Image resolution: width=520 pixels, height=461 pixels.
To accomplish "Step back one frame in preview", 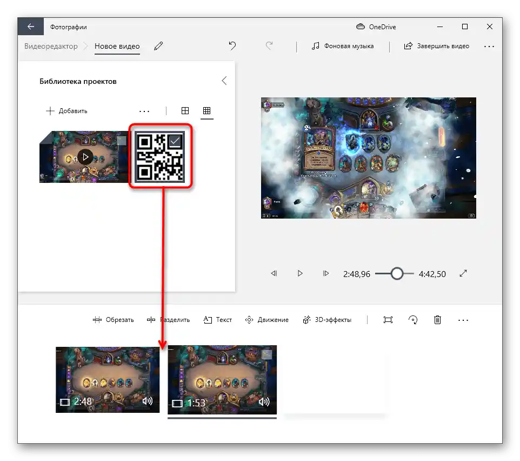I will pos(274,273).
